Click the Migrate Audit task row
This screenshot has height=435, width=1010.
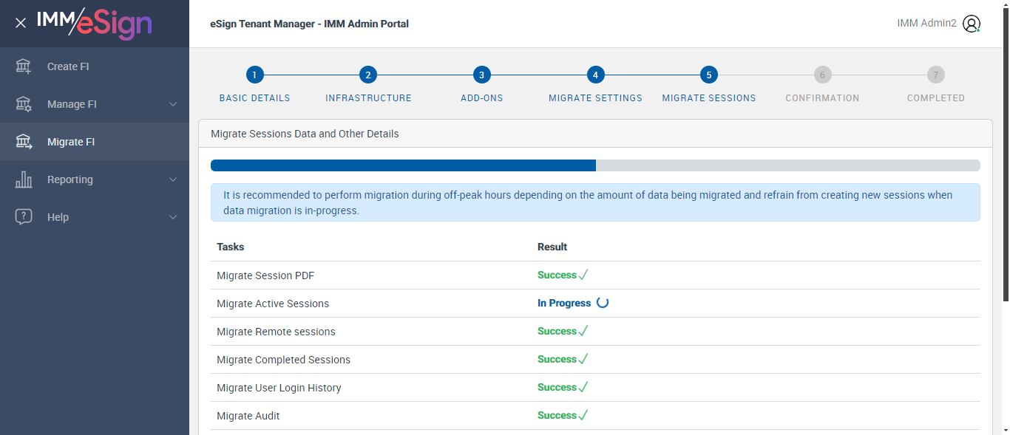[595, 416]
